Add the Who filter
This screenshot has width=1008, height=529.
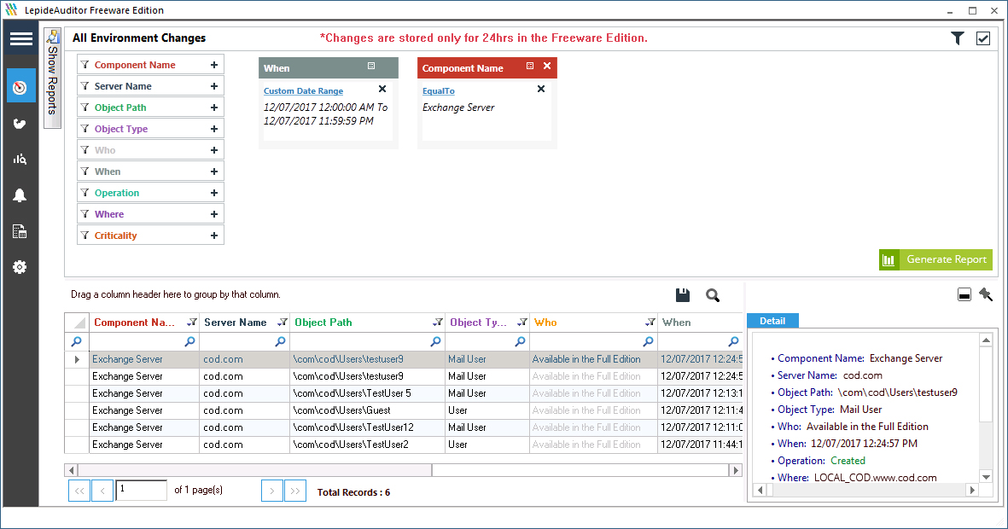[x=214, y=150]
